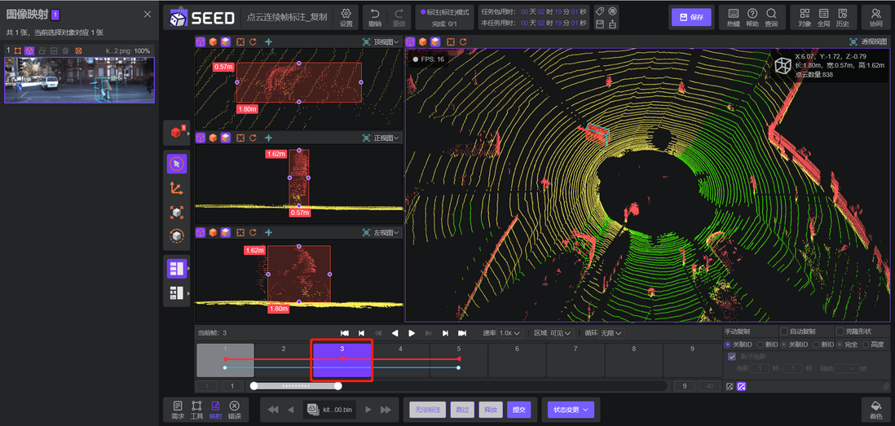Open the 错误 error icon at bottom
This screenshot has width=895, height=426.
click(x=234, y=410)
